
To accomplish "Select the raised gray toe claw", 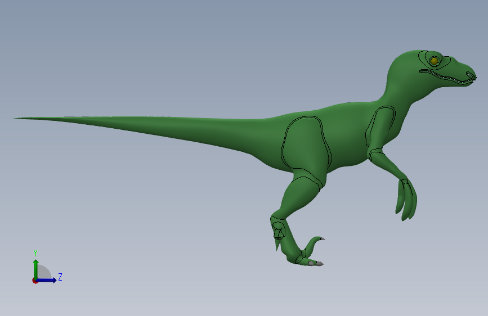I will 322,238.
